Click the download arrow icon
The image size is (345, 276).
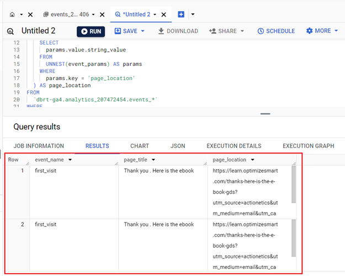click(161, 31)
